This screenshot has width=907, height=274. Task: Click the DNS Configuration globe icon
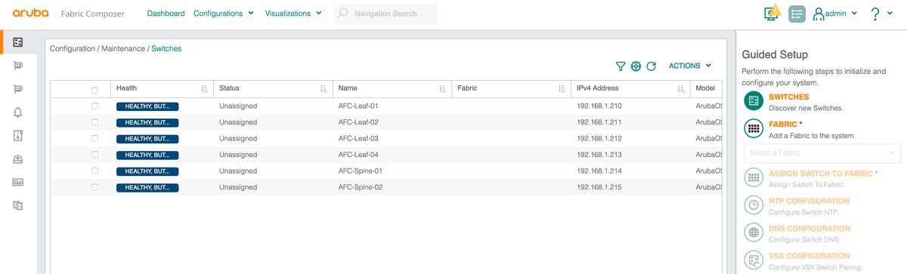(753, 232)
